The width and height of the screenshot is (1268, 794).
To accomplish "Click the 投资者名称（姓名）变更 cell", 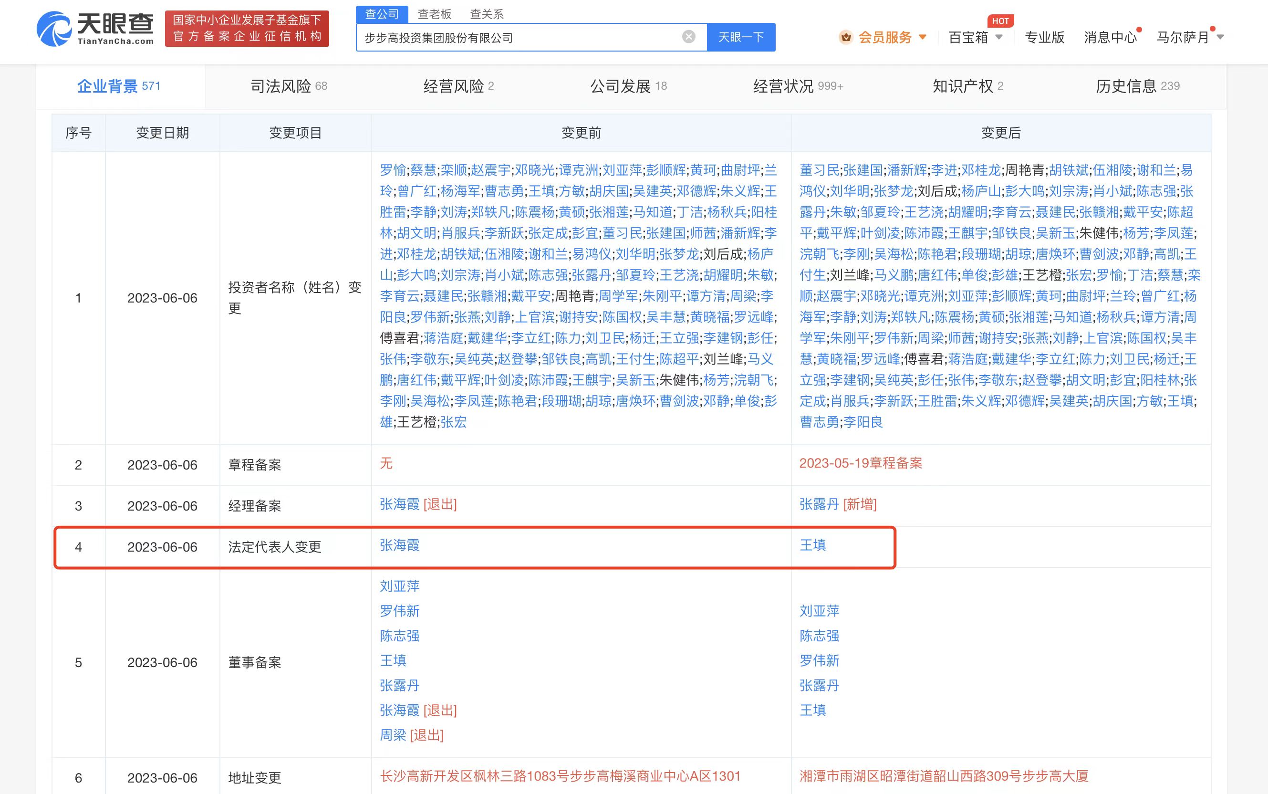I will point(295,298).
